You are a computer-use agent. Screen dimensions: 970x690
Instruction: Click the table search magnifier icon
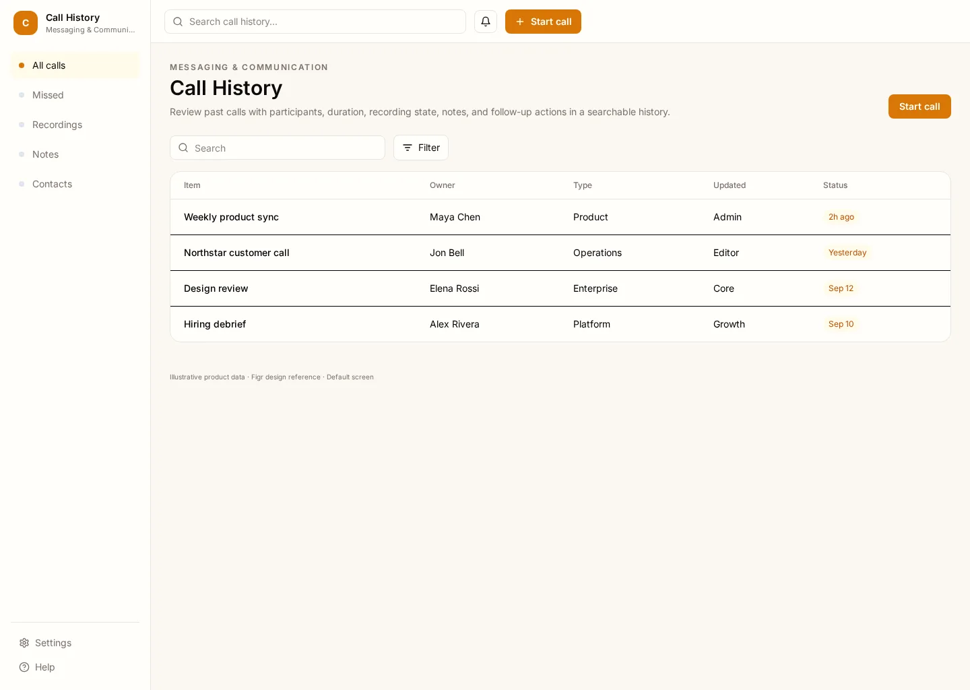pyautogui.click(x=183, y=148)
